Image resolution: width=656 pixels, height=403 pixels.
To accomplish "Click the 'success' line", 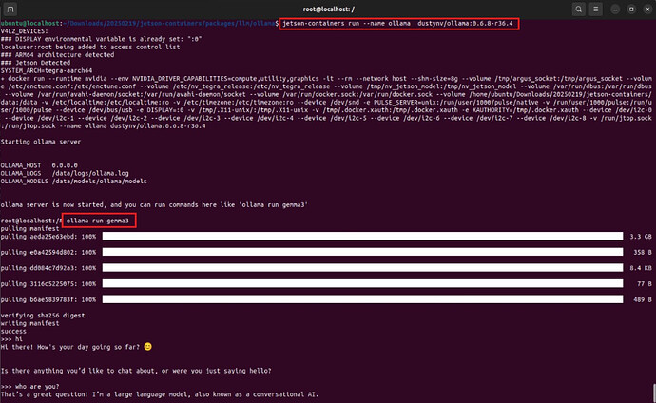I will 13,331.
